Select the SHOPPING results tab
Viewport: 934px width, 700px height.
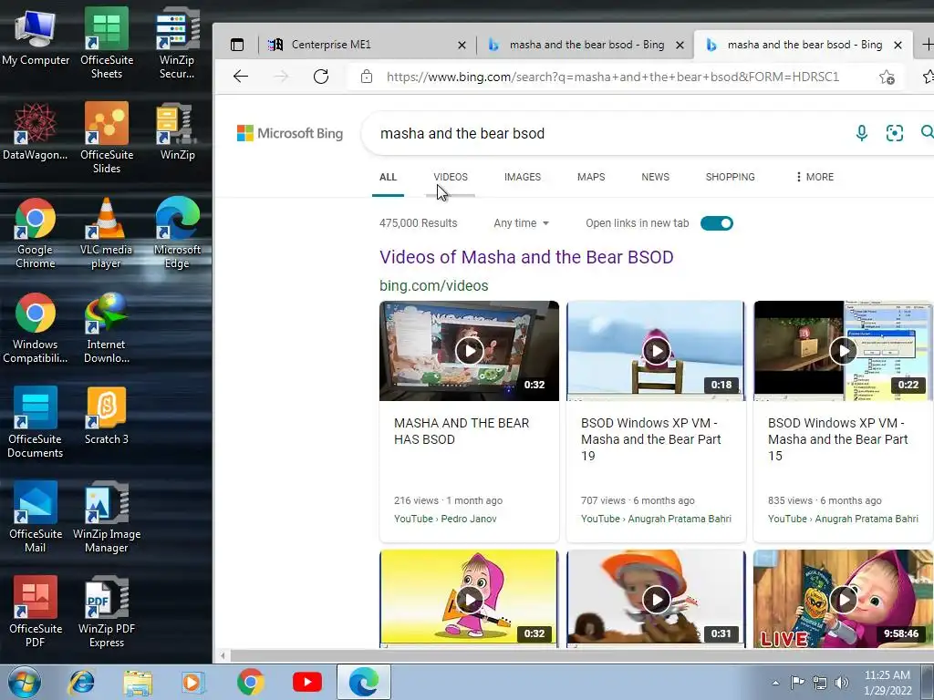(731, 177)
